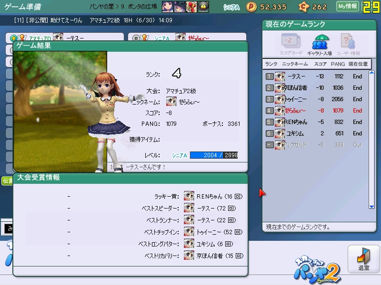
Task: Click the ボーナス value 3361
Action: (x=234, y=124)
